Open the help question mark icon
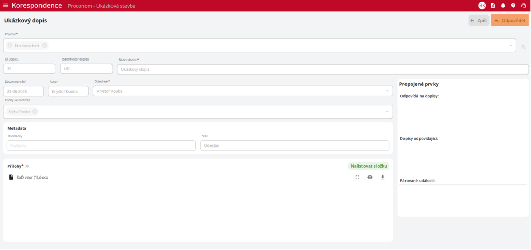This screenshot has height=250, width=531. [x=513, y=6]
